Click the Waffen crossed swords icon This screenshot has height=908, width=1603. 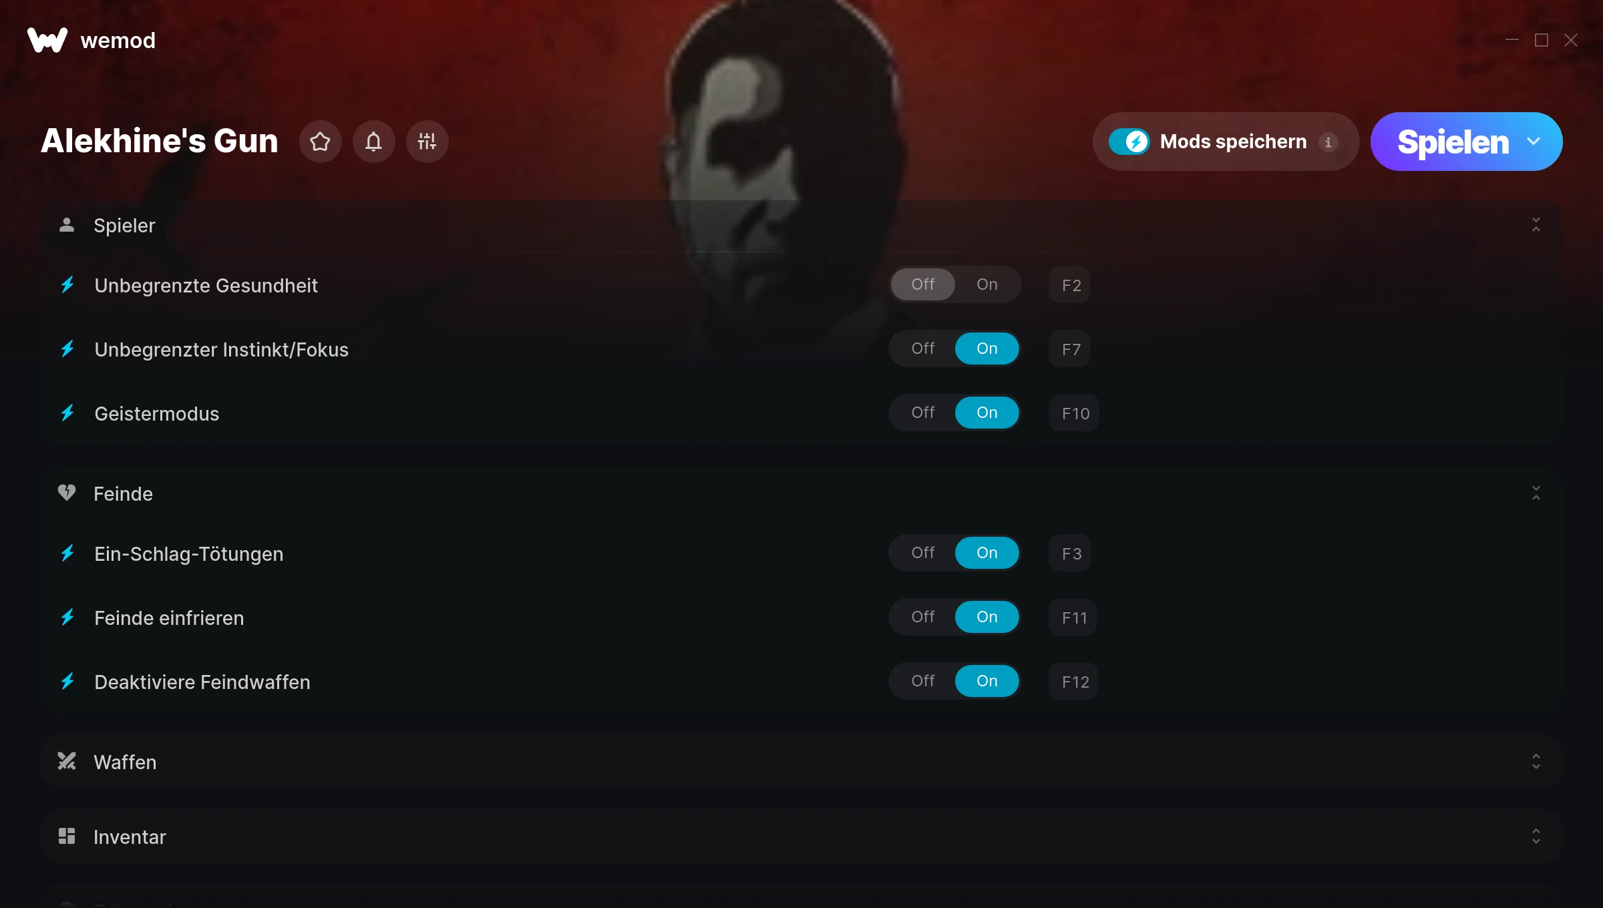(67, 762)
